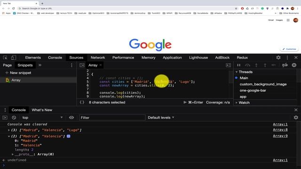
Task: Deactivate breakpoints icon
Action: point(285,65)
